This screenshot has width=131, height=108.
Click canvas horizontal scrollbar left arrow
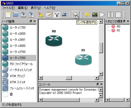coord(41,78)
